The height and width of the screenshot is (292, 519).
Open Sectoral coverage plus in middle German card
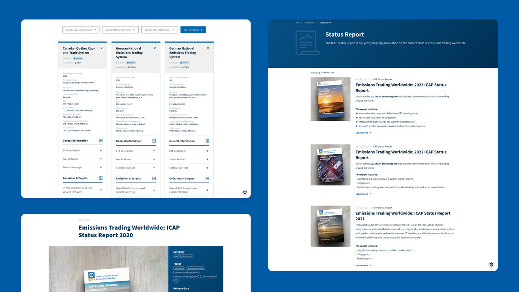coord(154,168)
